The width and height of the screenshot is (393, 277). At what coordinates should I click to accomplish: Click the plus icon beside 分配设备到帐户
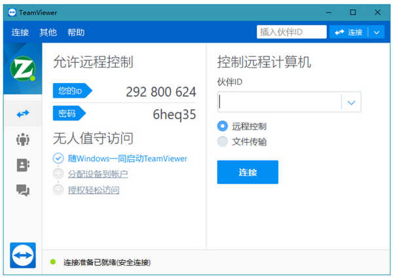point(58,174)
